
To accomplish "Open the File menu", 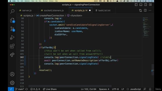I will point(18,1).
